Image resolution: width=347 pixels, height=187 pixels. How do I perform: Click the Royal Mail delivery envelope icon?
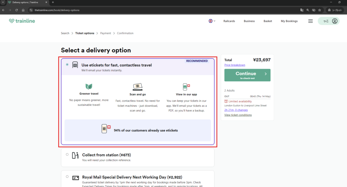click(75, 177)
